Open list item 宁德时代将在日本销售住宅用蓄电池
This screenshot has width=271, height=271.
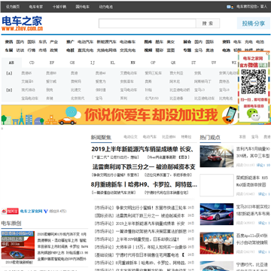[x=139, y=255]
